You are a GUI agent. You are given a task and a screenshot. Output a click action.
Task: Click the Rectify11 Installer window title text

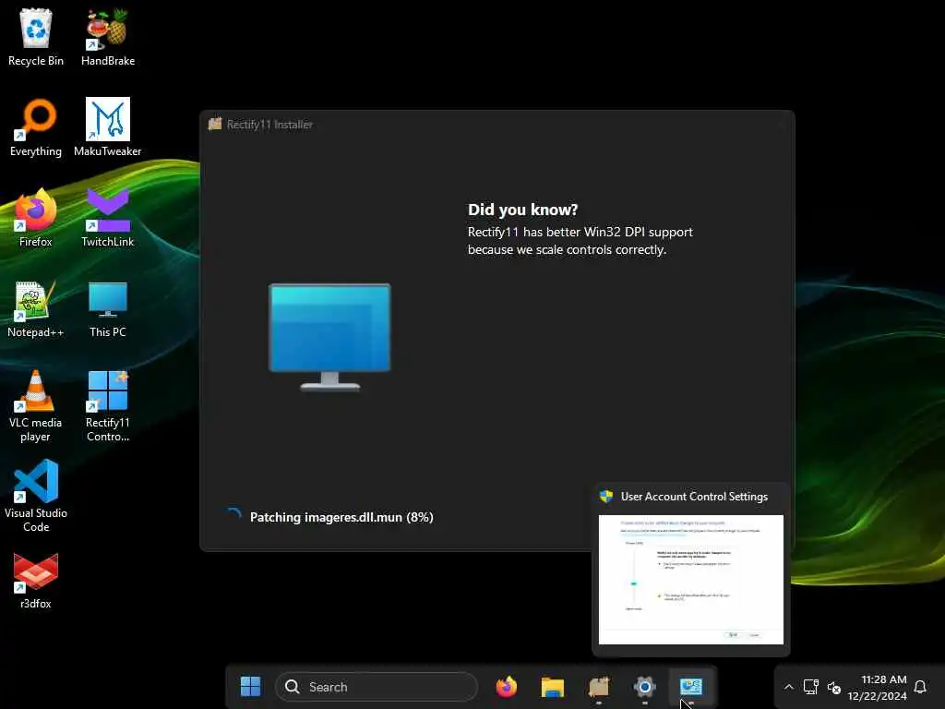click(269, 125)
